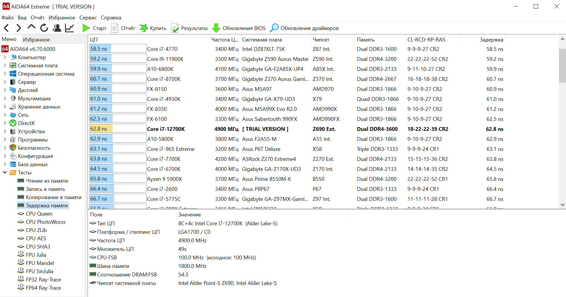Click the DirectX Xbox icon
Screen dimensions: 566x297
tap(13, 123)
